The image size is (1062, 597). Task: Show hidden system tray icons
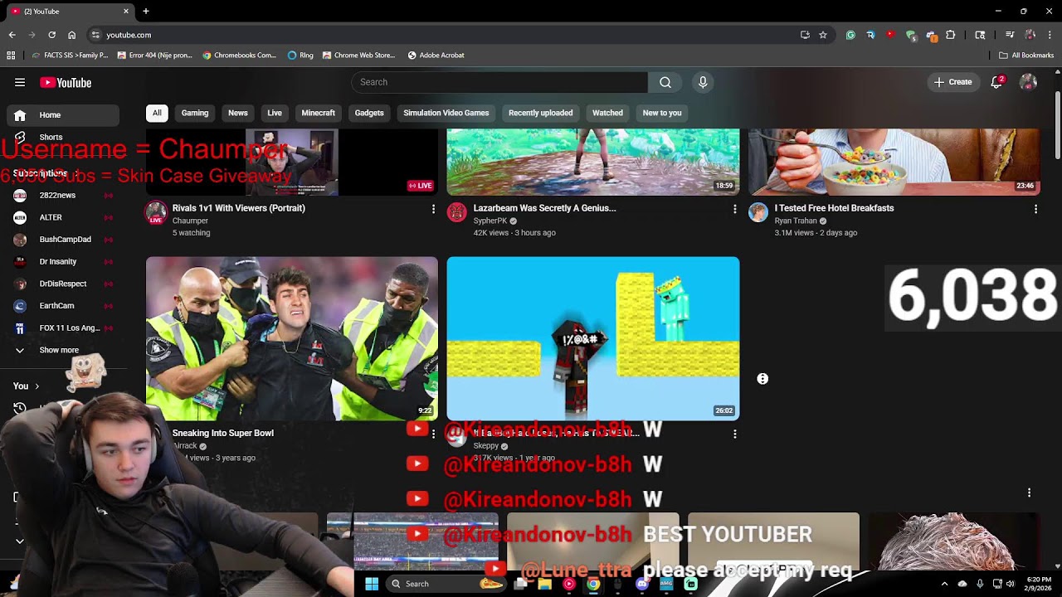click(944, 584)
